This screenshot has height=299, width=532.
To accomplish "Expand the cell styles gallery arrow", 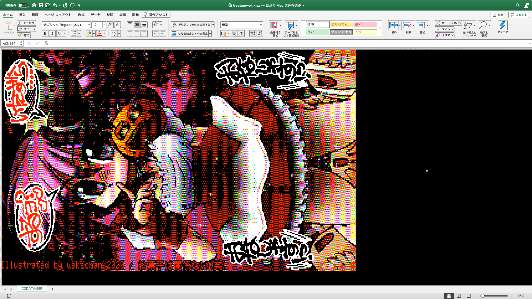I will tap(380, 28).
